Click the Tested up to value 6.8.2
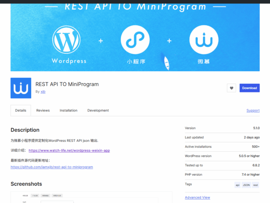270x203 pixels. (256, 165)
